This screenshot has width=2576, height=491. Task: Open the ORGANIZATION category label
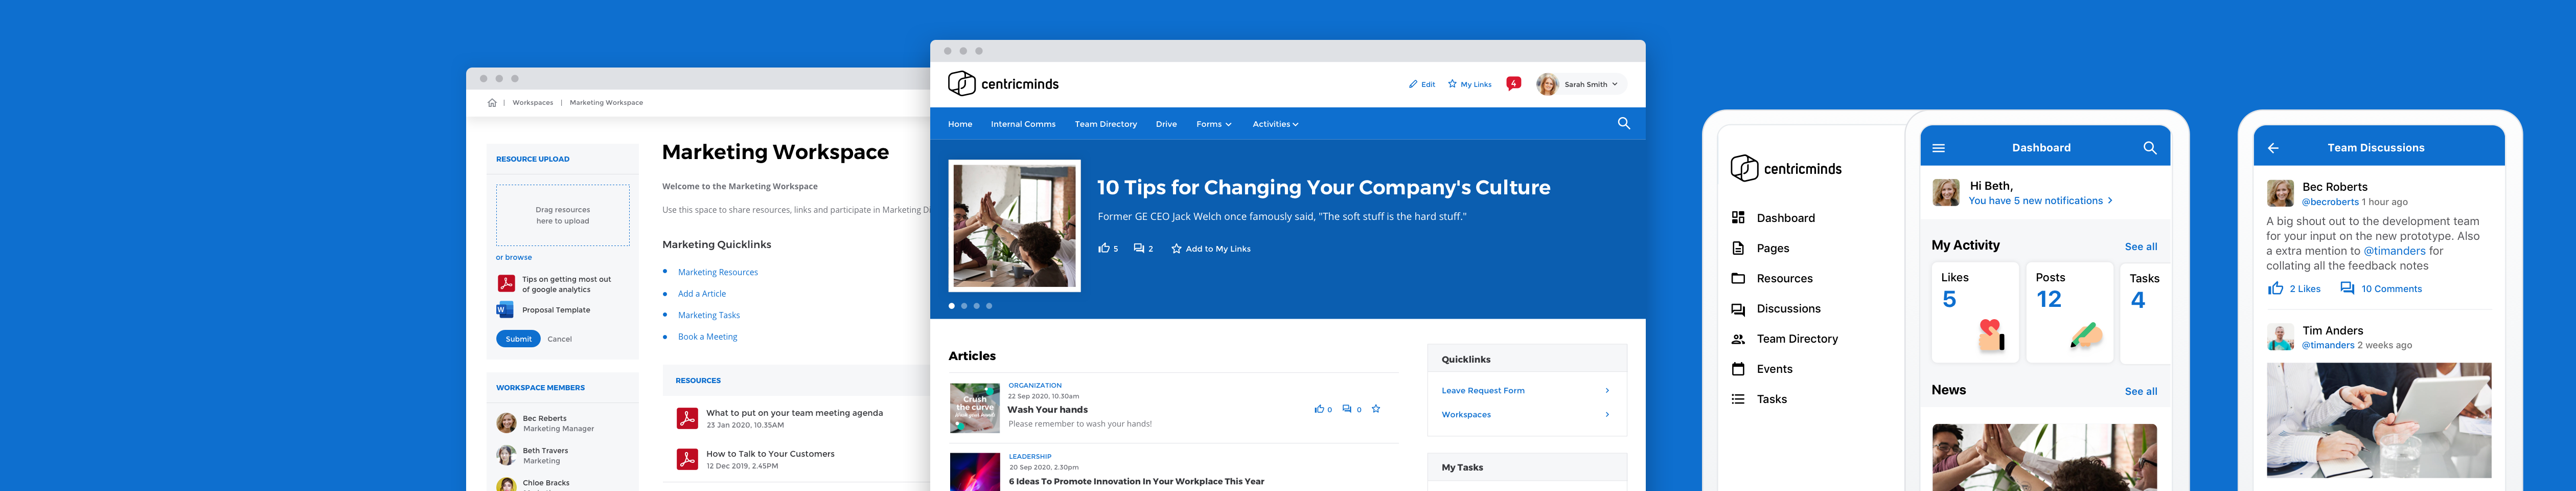click(x=1035, y=385)
